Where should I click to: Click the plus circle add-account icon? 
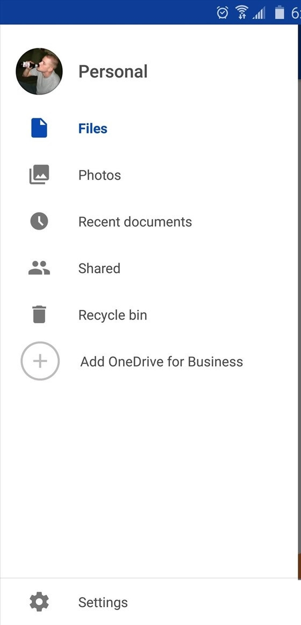pos(40,361)
